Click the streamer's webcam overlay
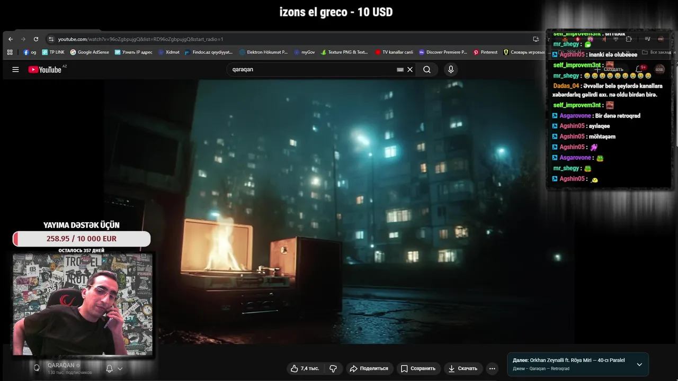678x381 pixels. click(x=83, y=304)
